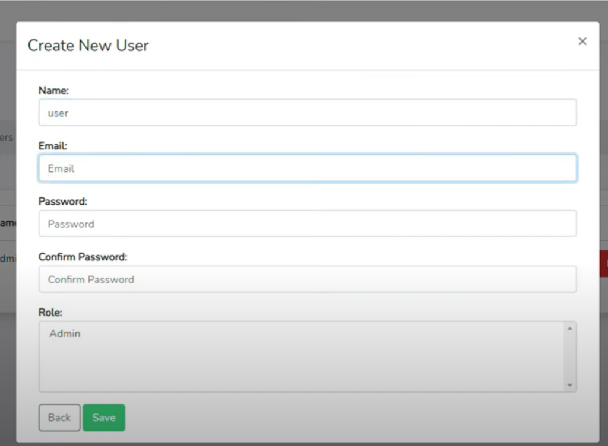Focus the Email input field
The width and height of the screenshot is (608, 446).
tap(308, 168)
